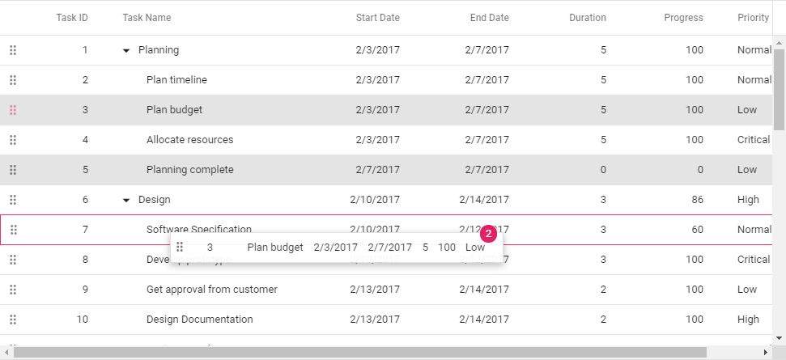Click drag handle for Design row
The image size is (786, 360).
pos(13,200)
